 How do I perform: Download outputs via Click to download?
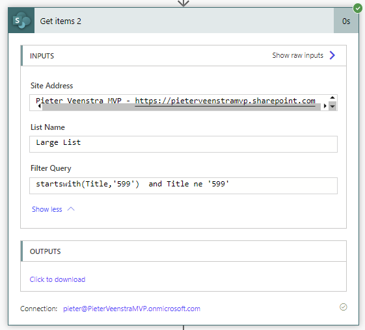coord(57,279)
